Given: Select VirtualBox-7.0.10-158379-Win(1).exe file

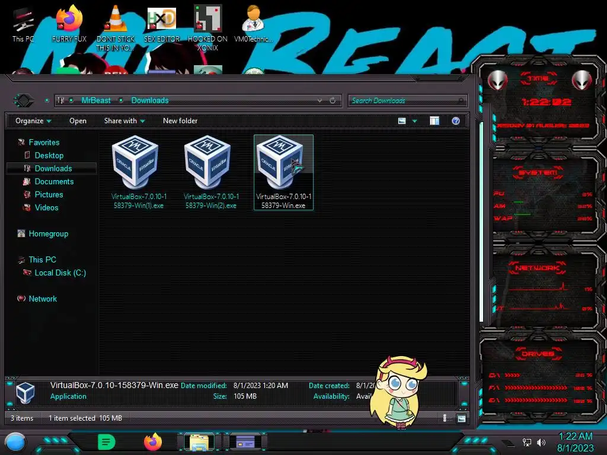Looking at the screenshot, I should (x=139, y=172).
